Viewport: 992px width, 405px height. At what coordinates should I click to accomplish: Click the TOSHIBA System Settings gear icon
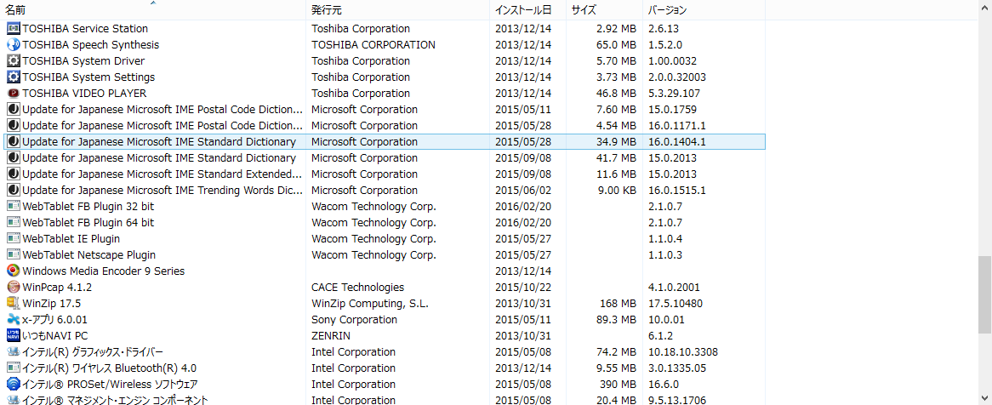13,77
